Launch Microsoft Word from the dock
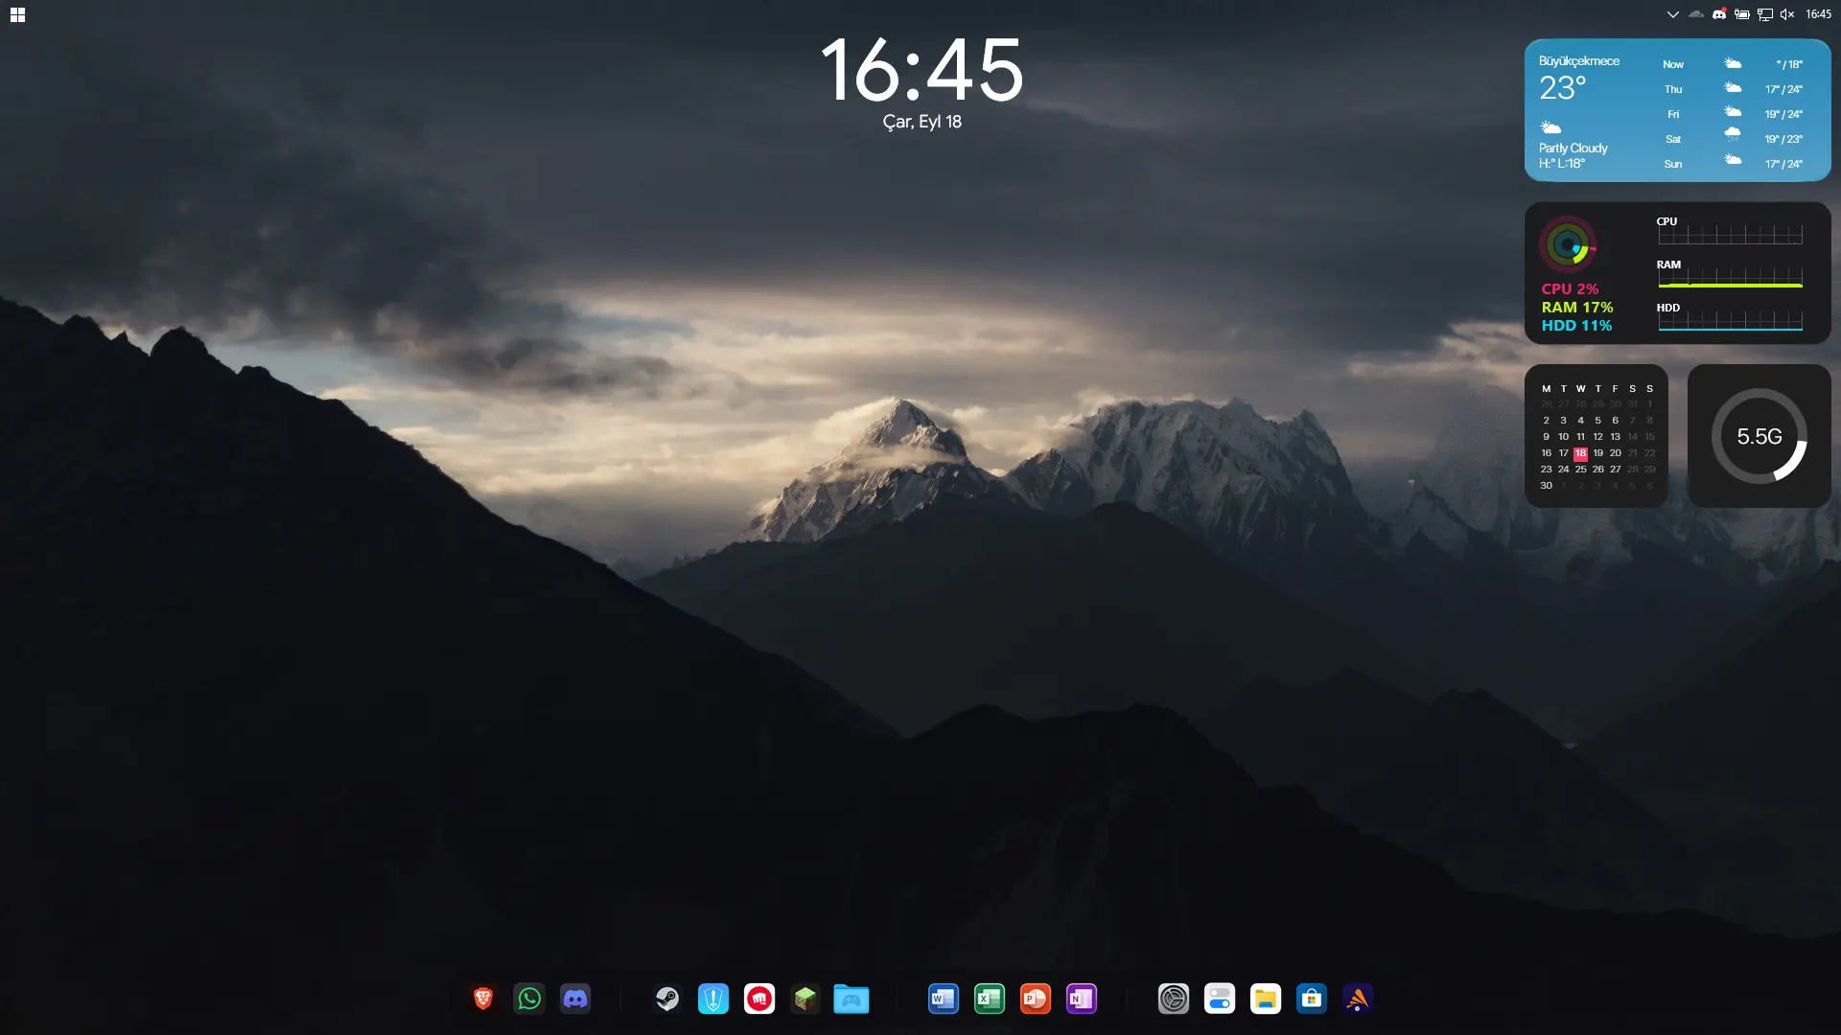The height and width of the screenshot is (1035, 1841). pos(944,999)
